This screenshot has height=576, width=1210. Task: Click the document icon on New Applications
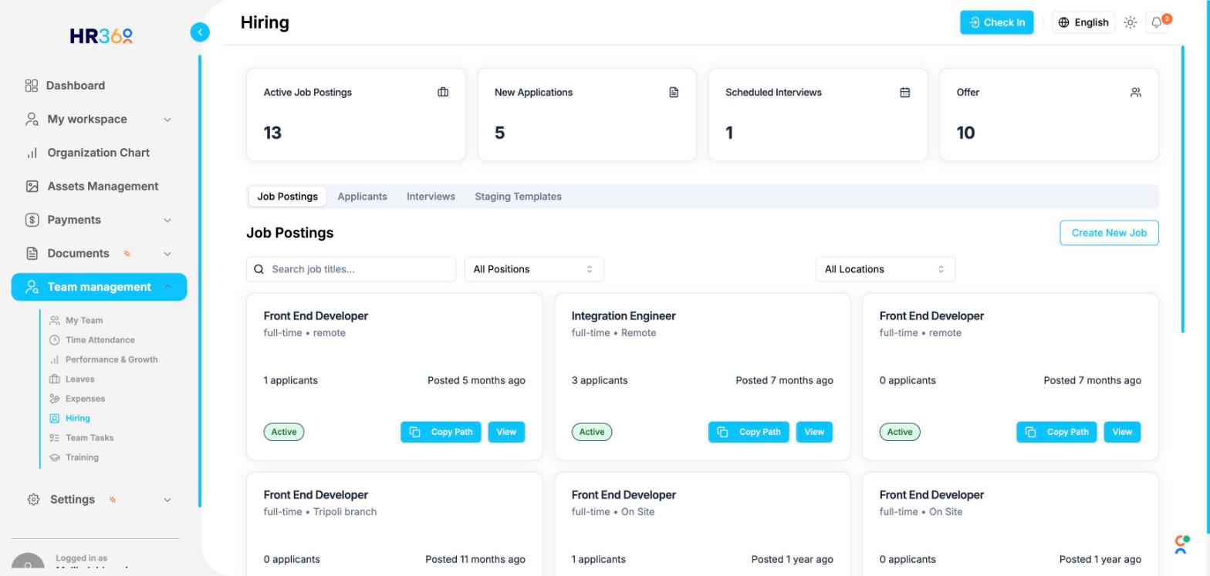click(674, 93)
